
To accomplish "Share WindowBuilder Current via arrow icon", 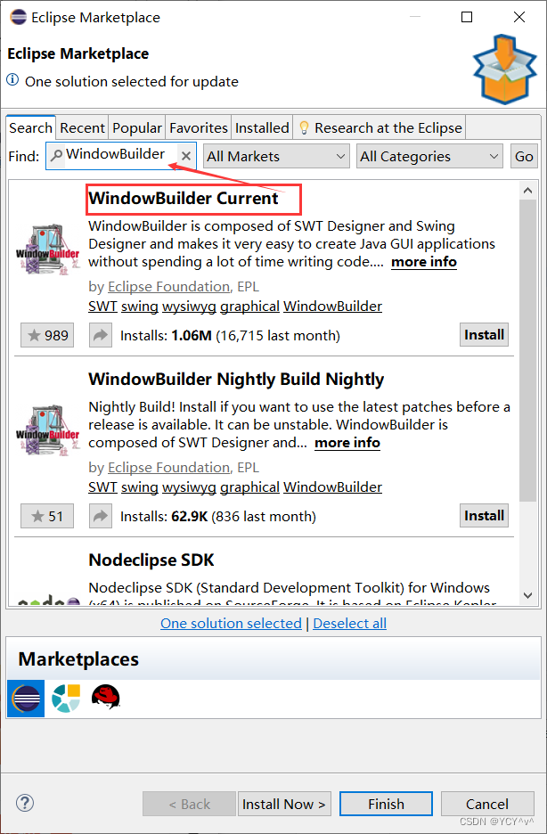I will (x=101, y=335).
